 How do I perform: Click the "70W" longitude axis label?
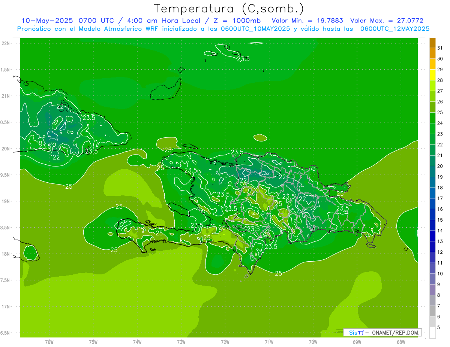click(313, 342)
